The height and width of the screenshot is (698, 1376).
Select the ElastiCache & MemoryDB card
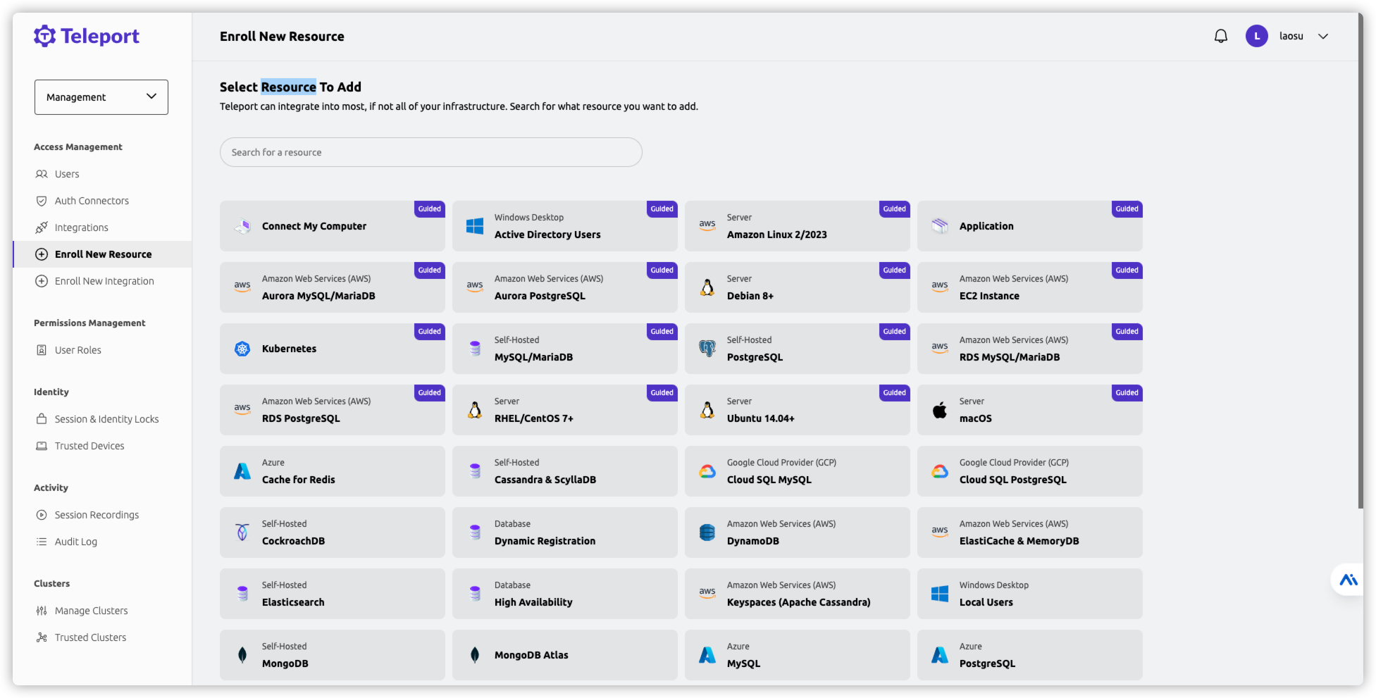click(1030, 532)
